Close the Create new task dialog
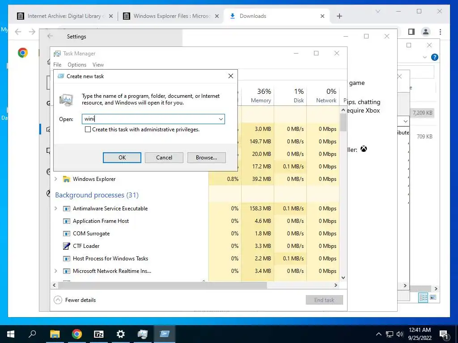This screenshot has height=343, width=458. (x=231, y=76)
